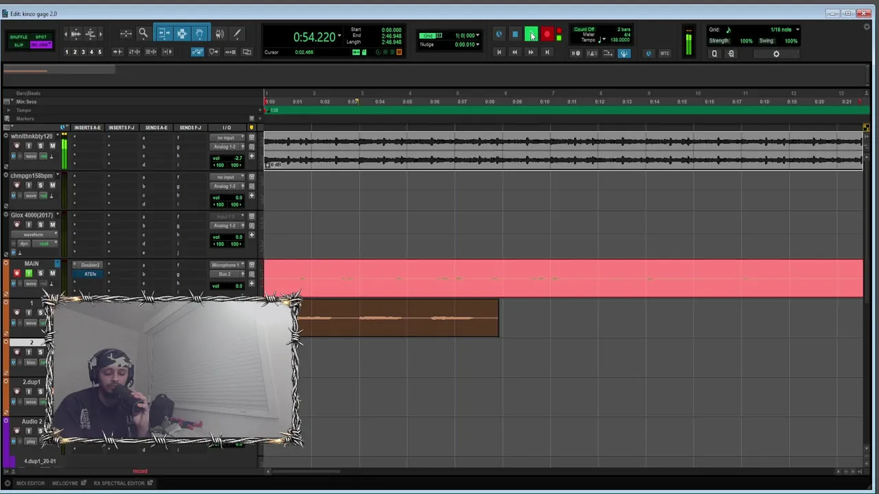The image size is (879, 494).
Task: Open chmpgn158bpm Analog 1-2 output selector
Action: (225, 186)
